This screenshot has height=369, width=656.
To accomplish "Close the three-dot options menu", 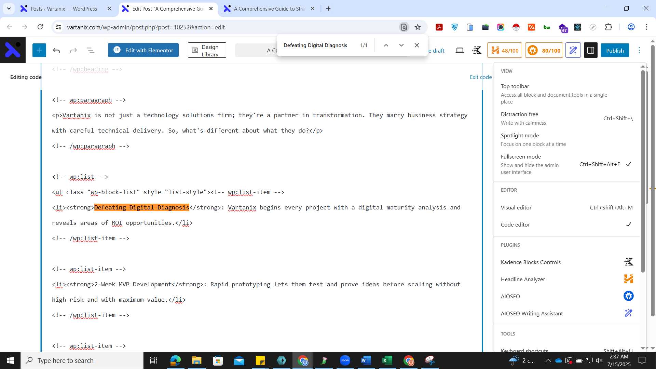I will click(x=639, y=51).
